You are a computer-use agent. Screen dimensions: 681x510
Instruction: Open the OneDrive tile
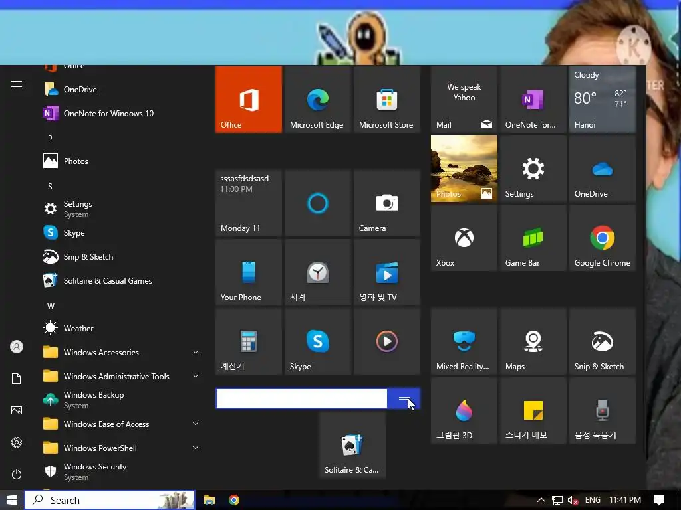(602, 169)
